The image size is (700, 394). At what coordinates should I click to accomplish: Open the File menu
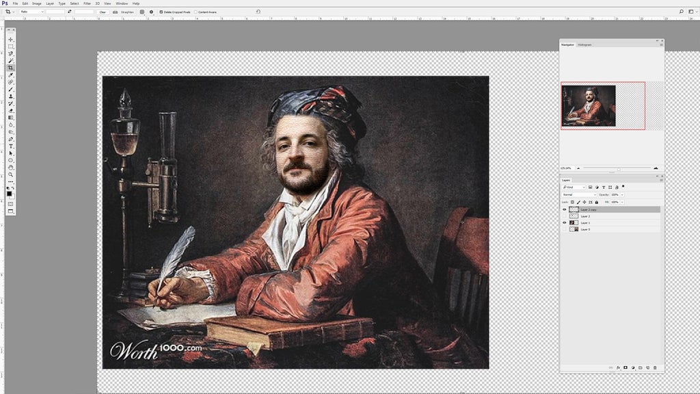(x=15, y=3)
